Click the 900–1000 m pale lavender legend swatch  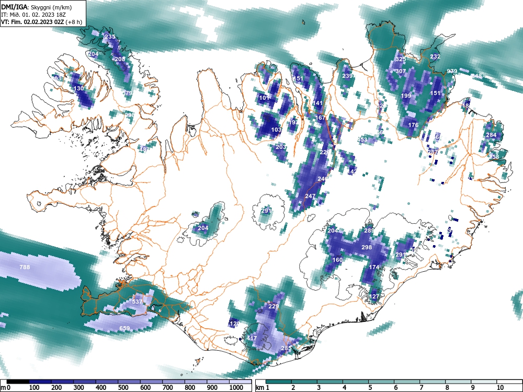click(x=218, y=382)
